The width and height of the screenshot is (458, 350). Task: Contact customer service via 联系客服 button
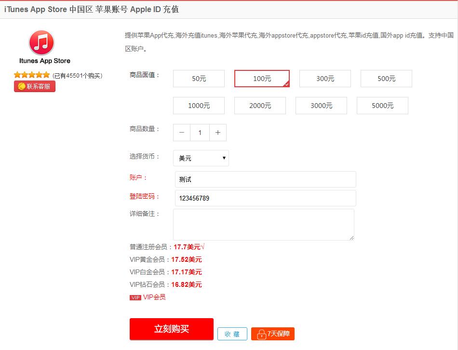pos(34,86)
